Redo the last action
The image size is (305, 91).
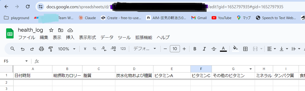pyautogui.click(x=32, y=49)
